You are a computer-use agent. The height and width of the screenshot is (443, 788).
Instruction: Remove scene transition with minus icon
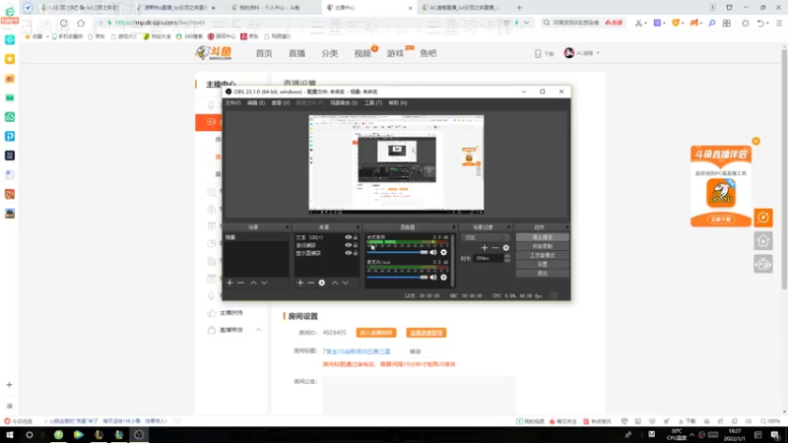click(x=495, y=248)
